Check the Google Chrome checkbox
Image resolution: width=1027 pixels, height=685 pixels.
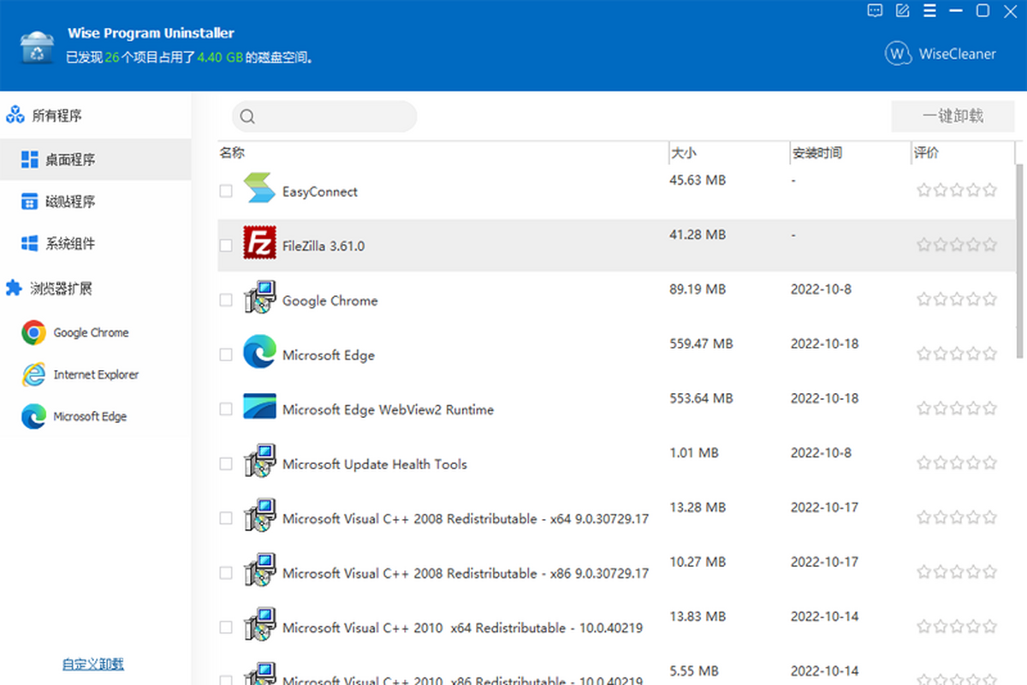[226, 301]
